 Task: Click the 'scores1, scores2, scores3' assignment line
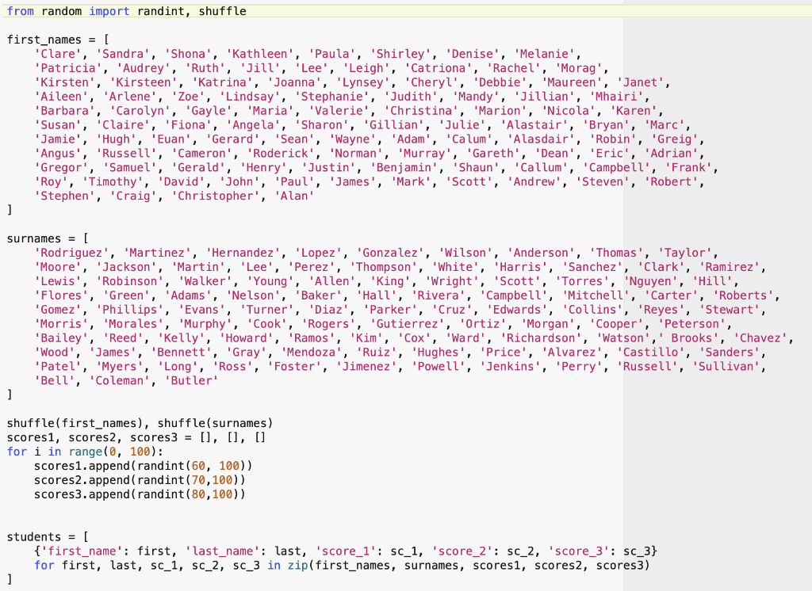point(136,438)
